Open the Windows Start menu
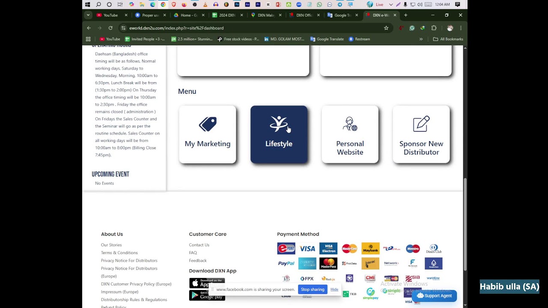 88,4
